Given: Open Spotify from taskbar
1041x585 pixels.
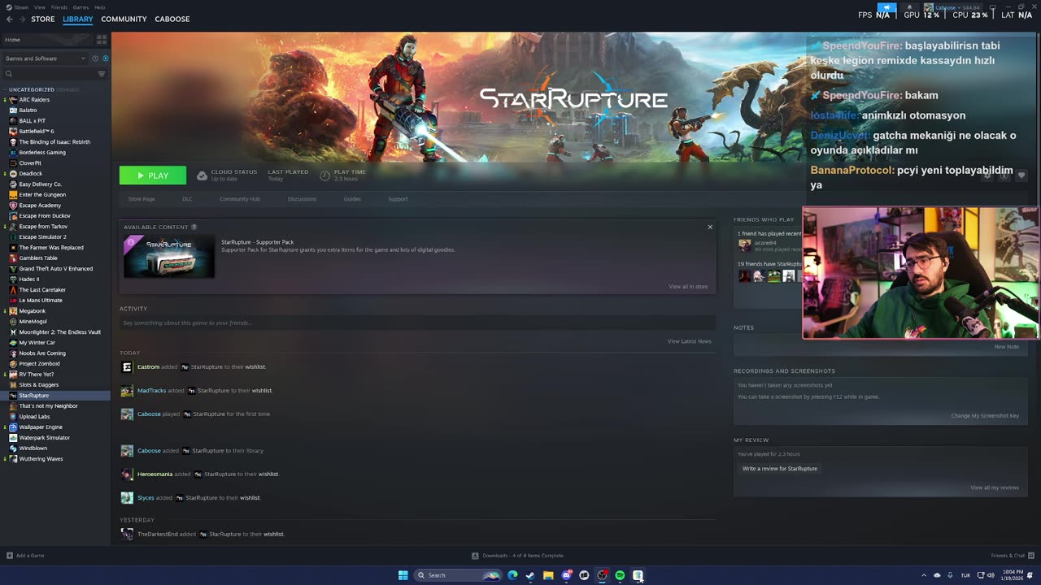Looking at the screenshot, I should click(620, 575).
